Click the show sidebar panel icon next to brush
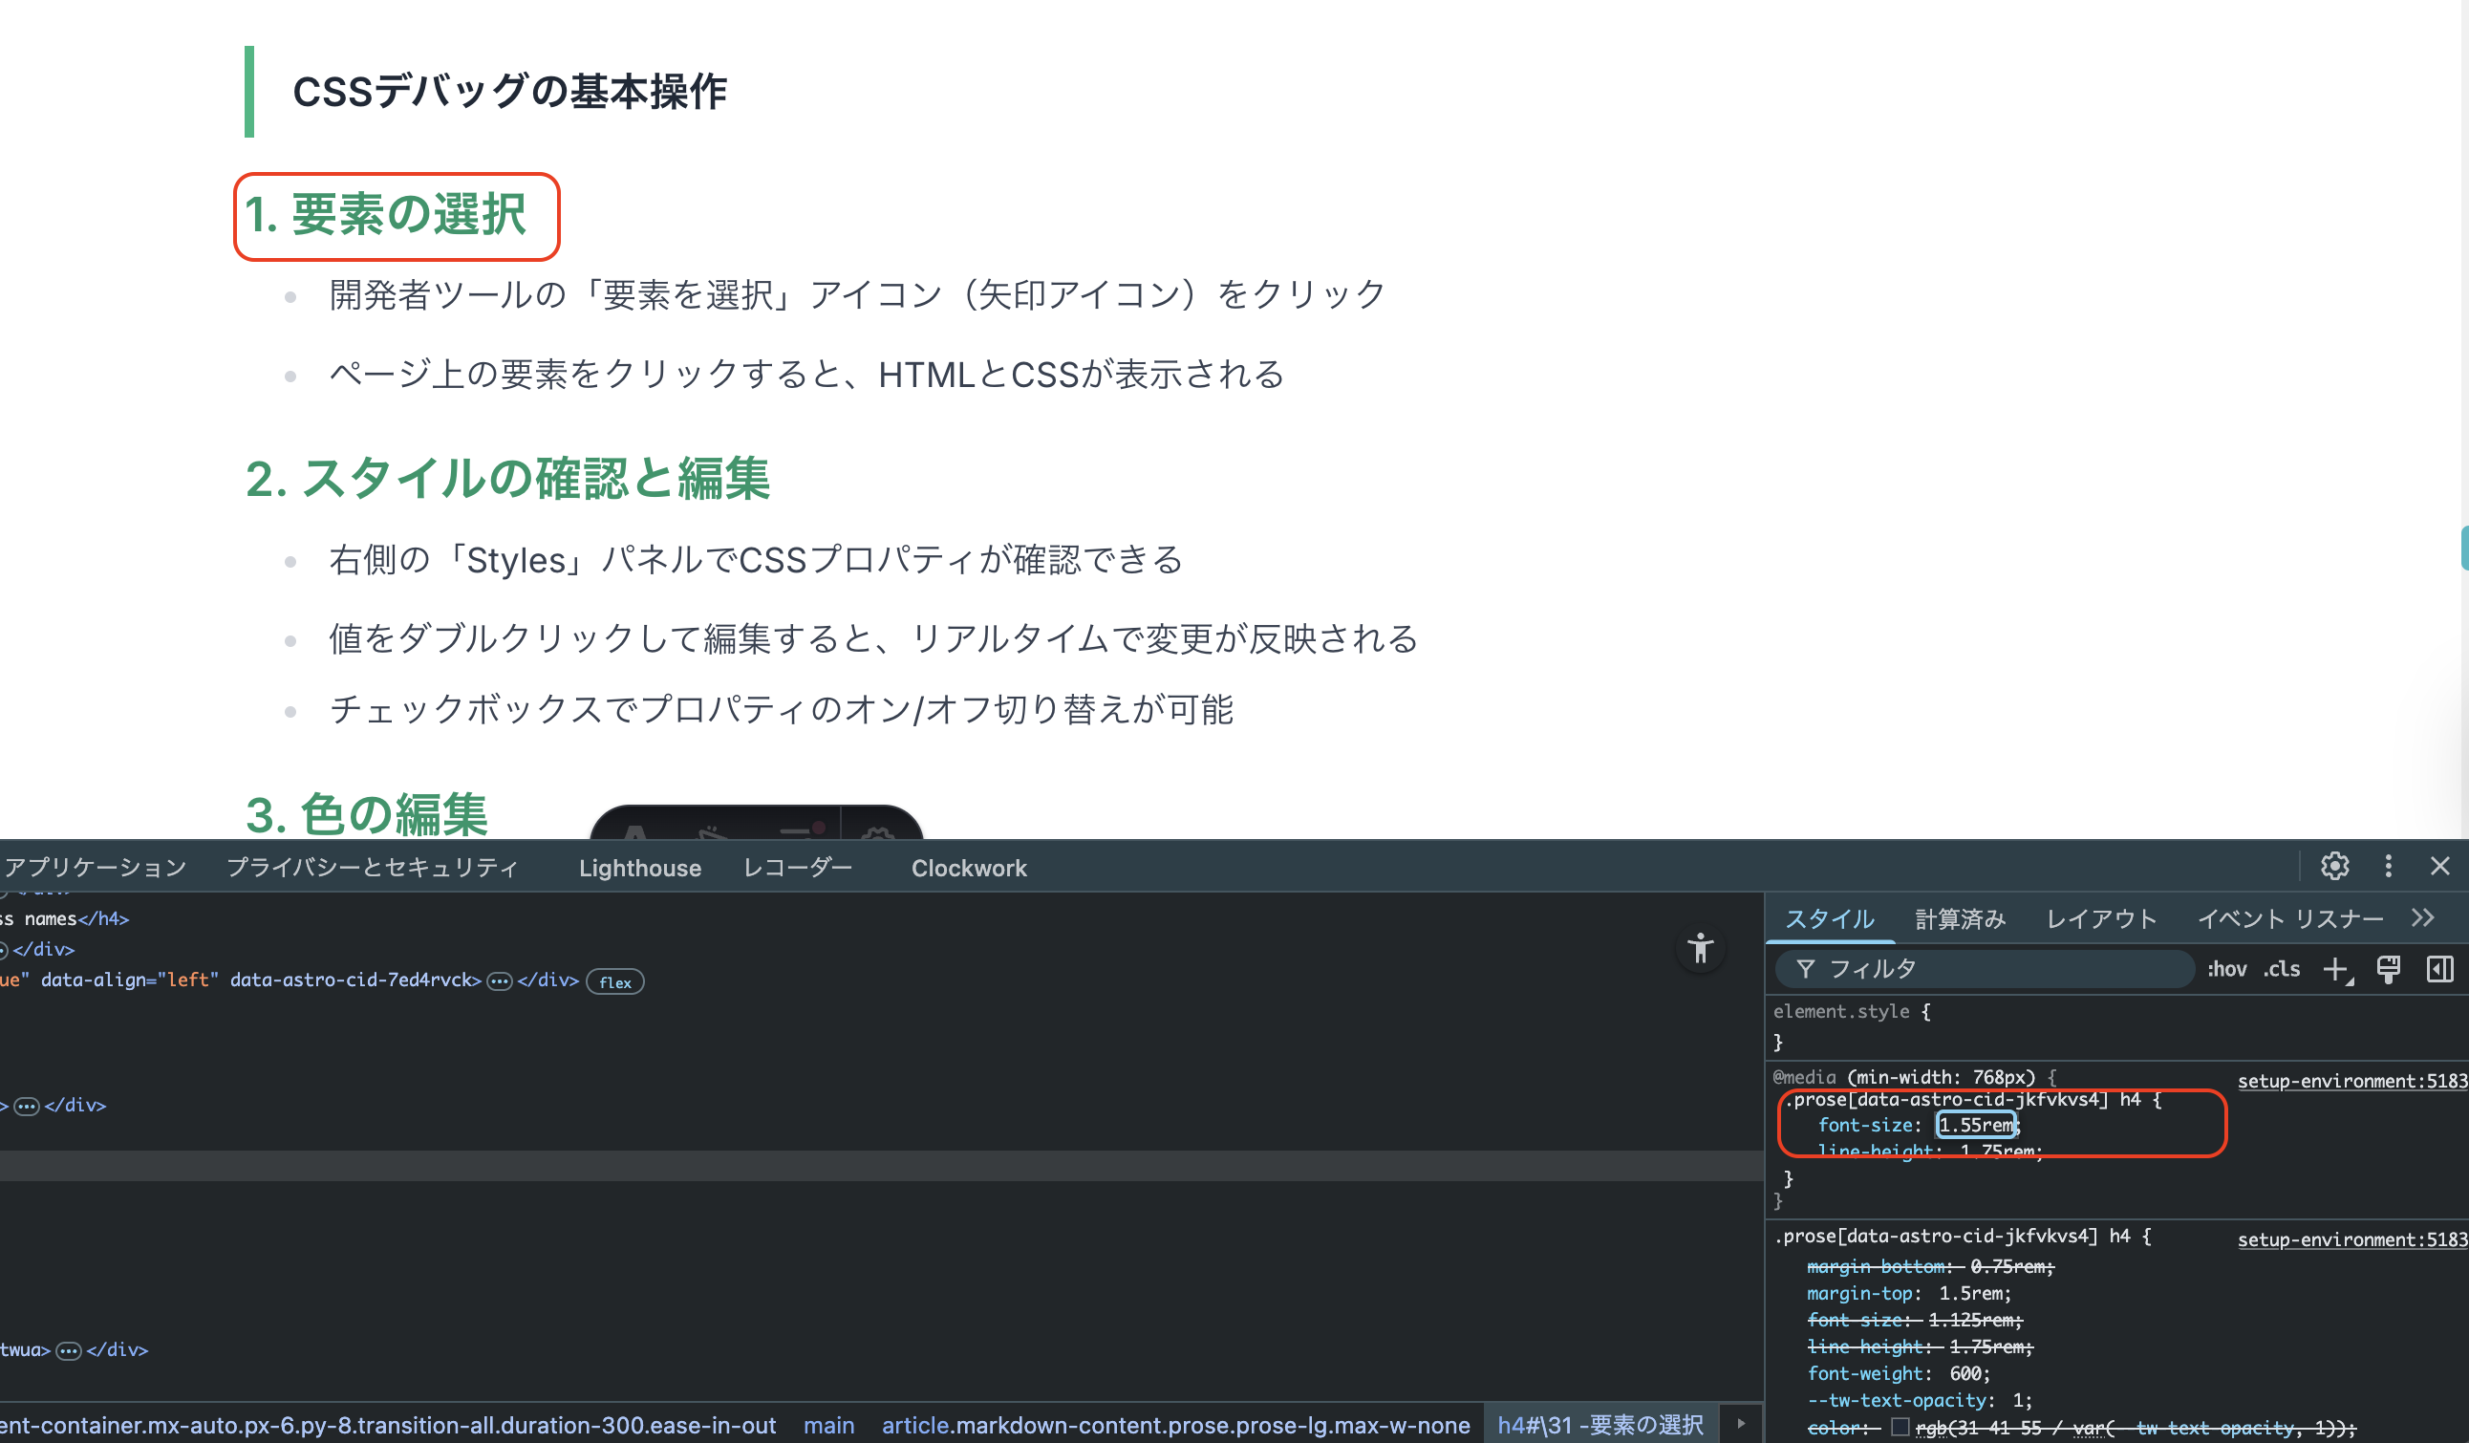 [2439, 969]
